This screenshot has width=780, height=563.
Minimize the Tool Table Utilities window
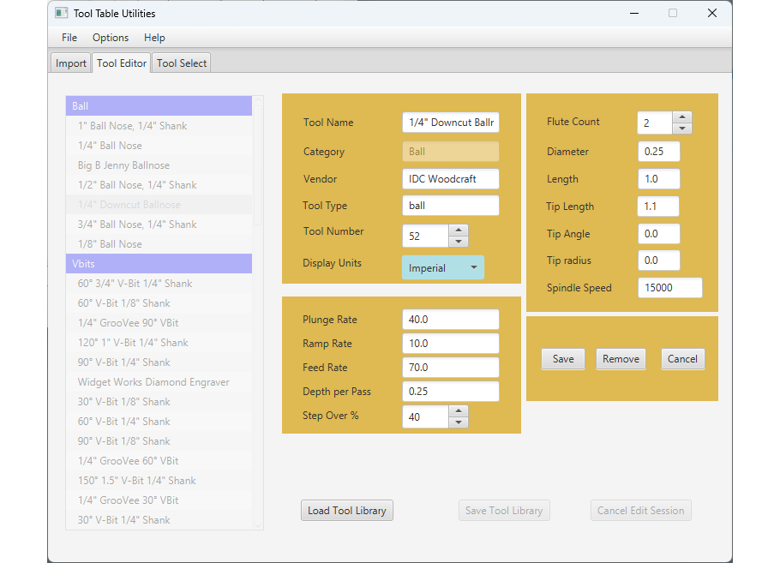(633, 13)
